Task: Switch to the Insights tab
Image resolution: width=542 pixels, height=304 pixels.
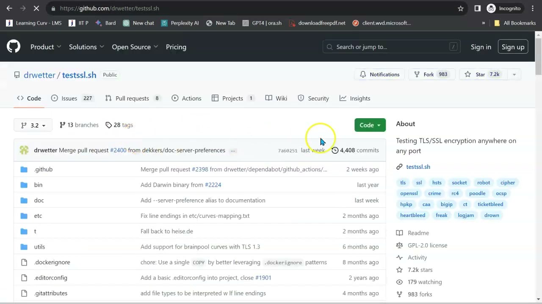Action: [355, 98]
